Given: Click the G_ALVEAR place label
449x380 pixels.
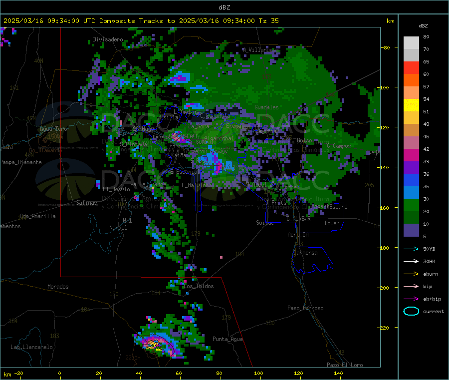Looking at the screenshot, I should pos(298,219).
